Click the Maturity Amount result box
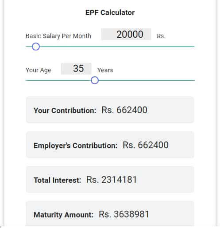The image size is (220, 228). (x=110, y=213)
